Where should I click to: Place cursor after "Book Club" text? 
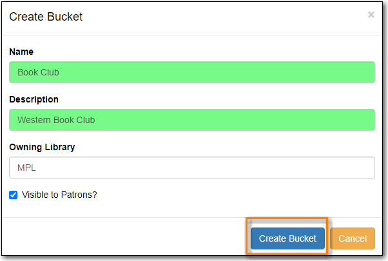tap(60, 72)
